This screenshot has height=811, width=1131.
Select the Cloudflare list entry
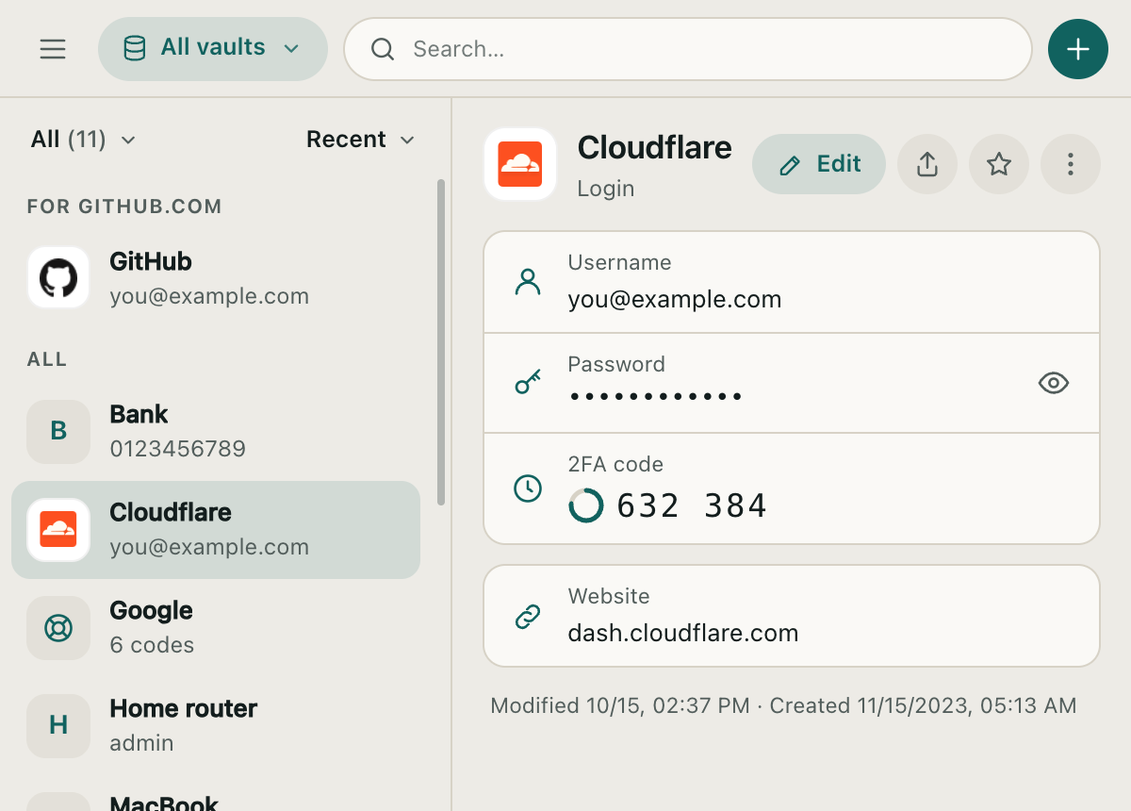(x=216, y=530)
